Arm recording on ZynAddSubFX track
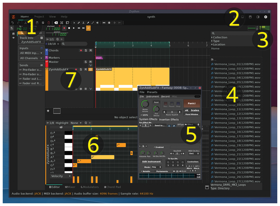 76,70
